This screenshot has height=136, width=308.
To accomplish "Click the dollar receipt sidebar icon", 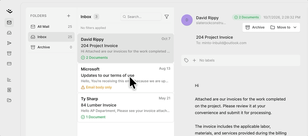I will [x=9, y=90].
